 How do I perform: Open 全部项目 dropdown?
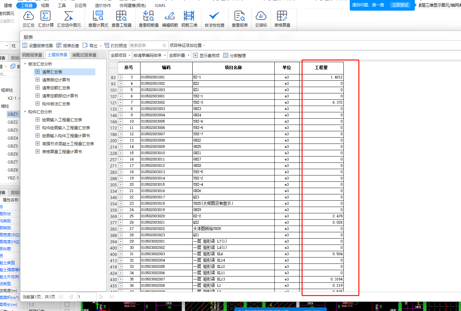pos(120,55)
